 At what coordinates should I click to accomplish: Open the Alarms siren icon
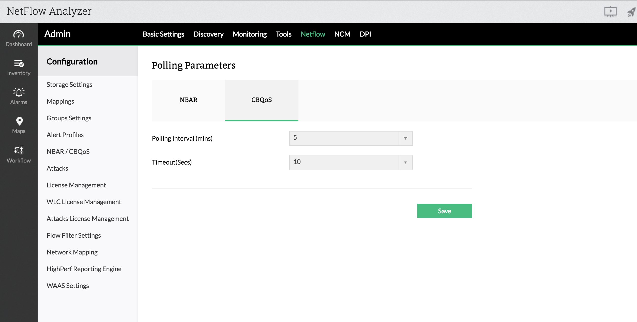pos(19,92)
